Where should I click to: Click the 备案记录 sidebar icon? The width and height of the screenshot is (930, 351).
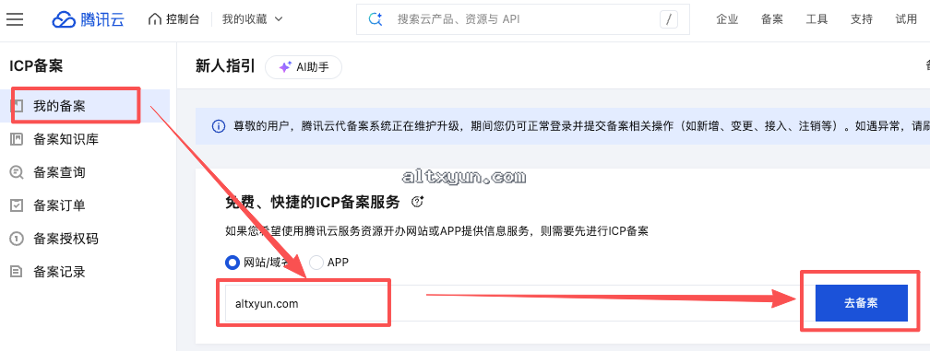click(x=17, y=273)
